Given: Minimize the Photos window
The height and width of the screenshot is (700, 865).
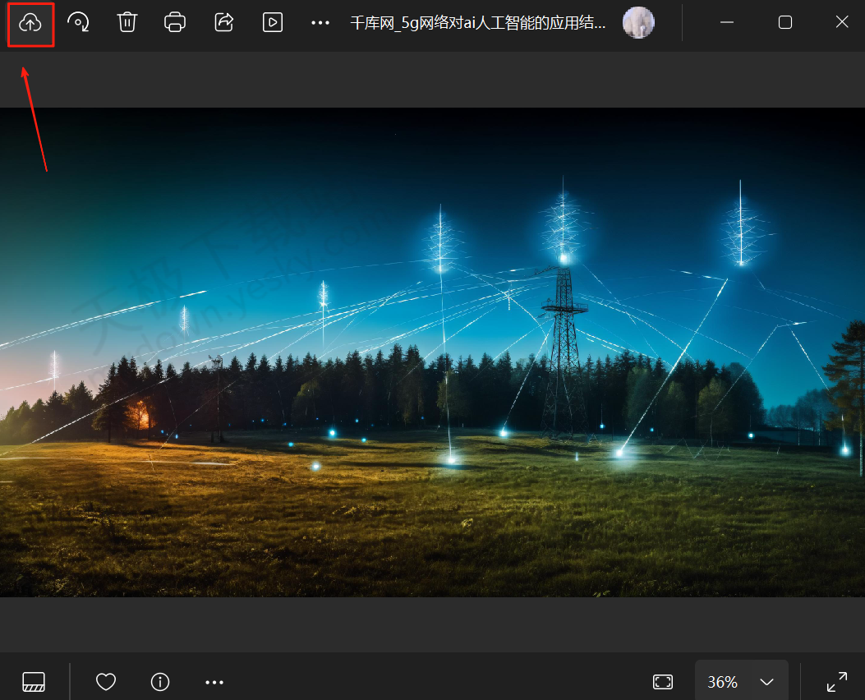Looking at the screenshot, I should 727,22.
